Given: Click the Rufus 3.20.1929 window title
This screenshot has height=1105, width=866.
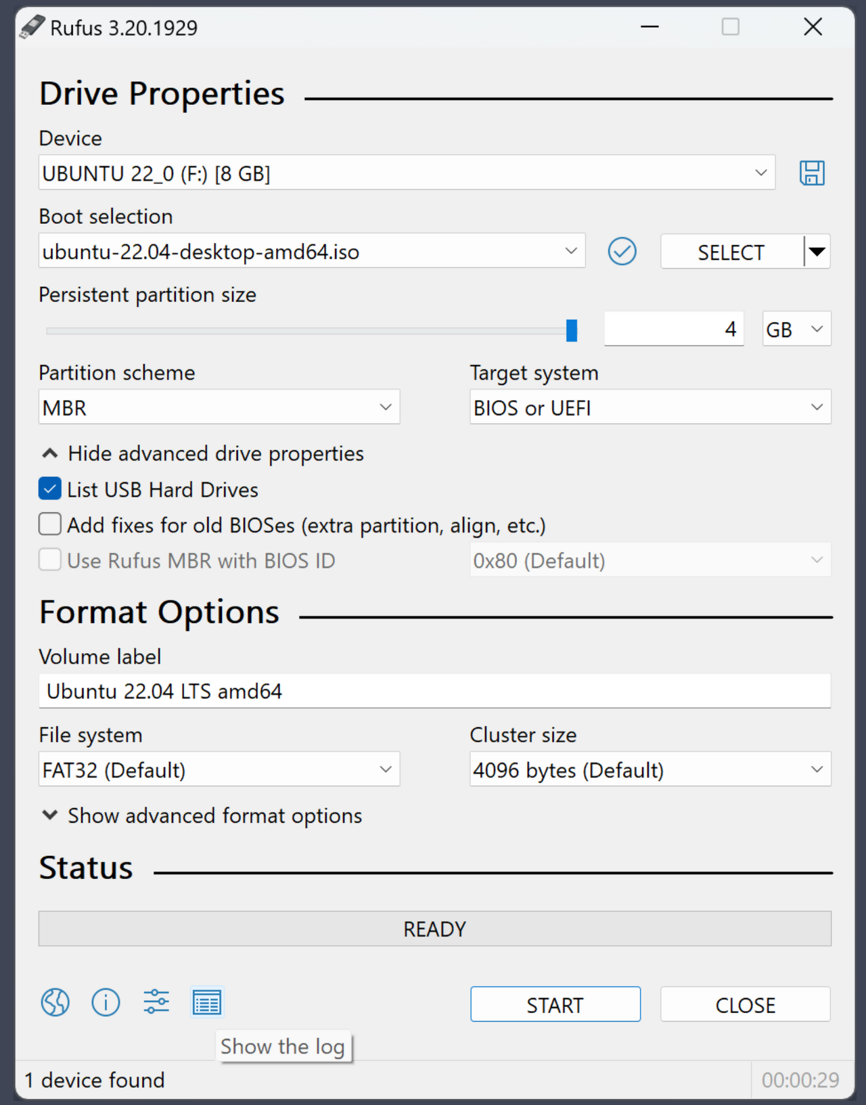Looking at the screenshot, I should coord(124,28).
